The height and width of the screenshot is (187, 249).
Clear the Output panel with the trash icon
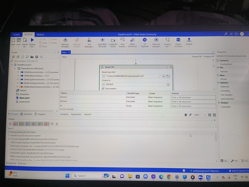(x=57, y=124)
